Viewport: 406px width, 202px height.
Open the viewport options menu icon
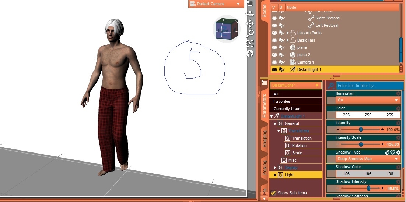point(250,3)
